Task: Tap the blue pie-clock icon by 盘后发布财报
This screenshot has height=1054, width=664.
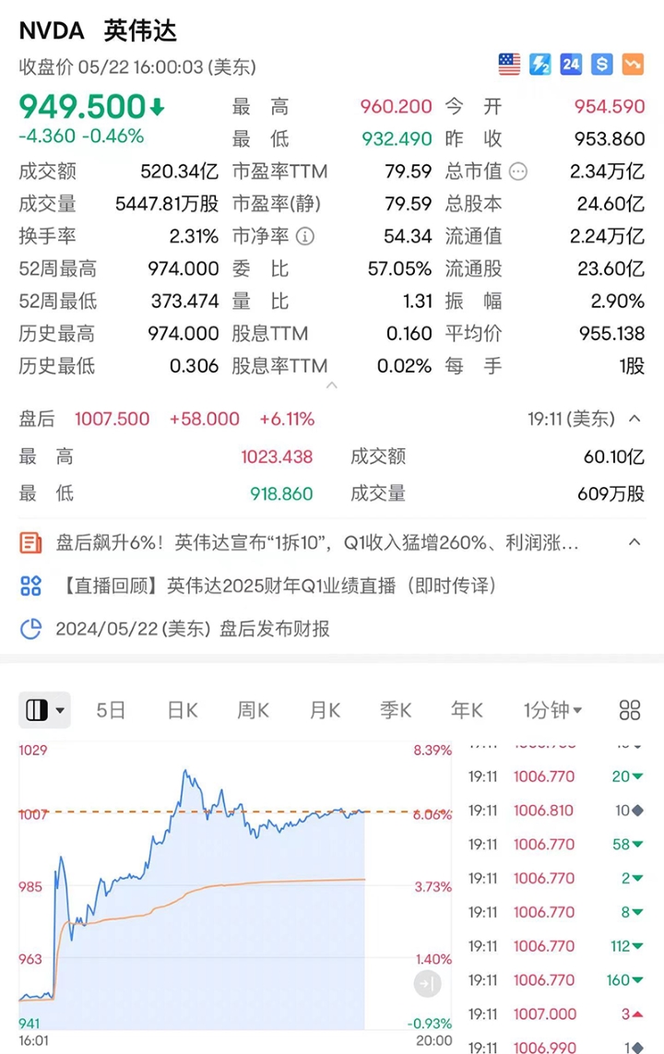Action: coord(31,629)
